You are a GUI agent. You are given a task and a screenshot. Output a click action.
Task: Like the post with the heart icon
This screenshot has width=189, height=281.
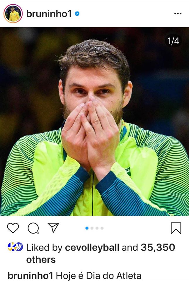[13, 228]
